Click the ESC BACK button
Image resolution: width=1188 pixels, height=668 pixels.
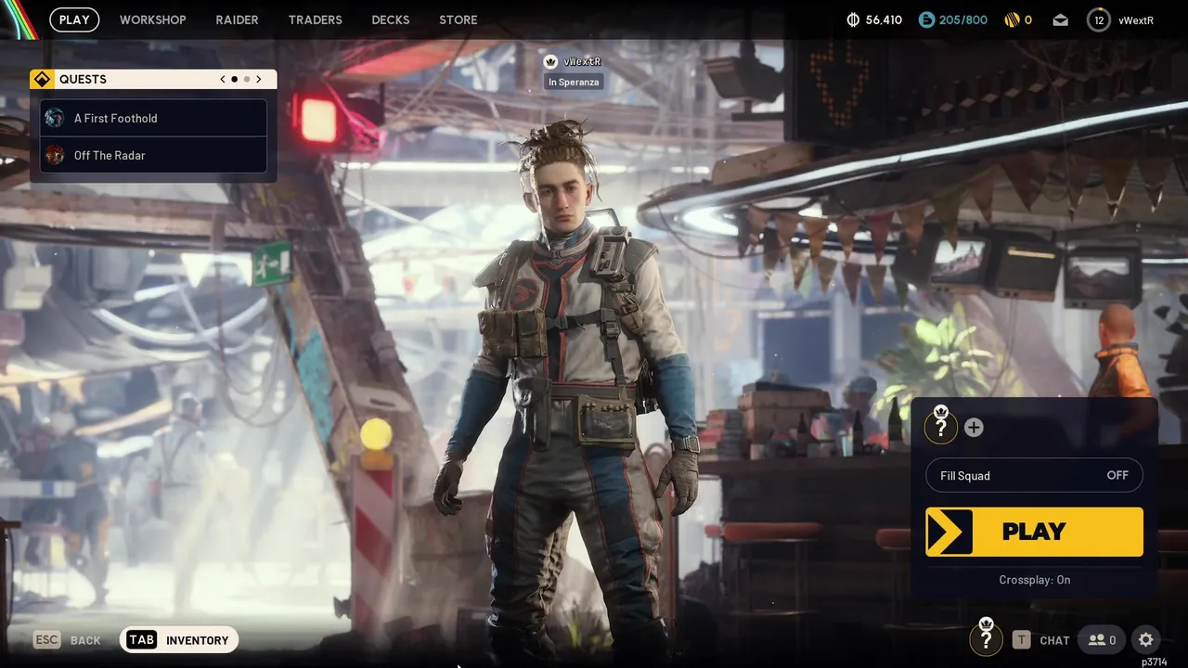tap(67, 640)
